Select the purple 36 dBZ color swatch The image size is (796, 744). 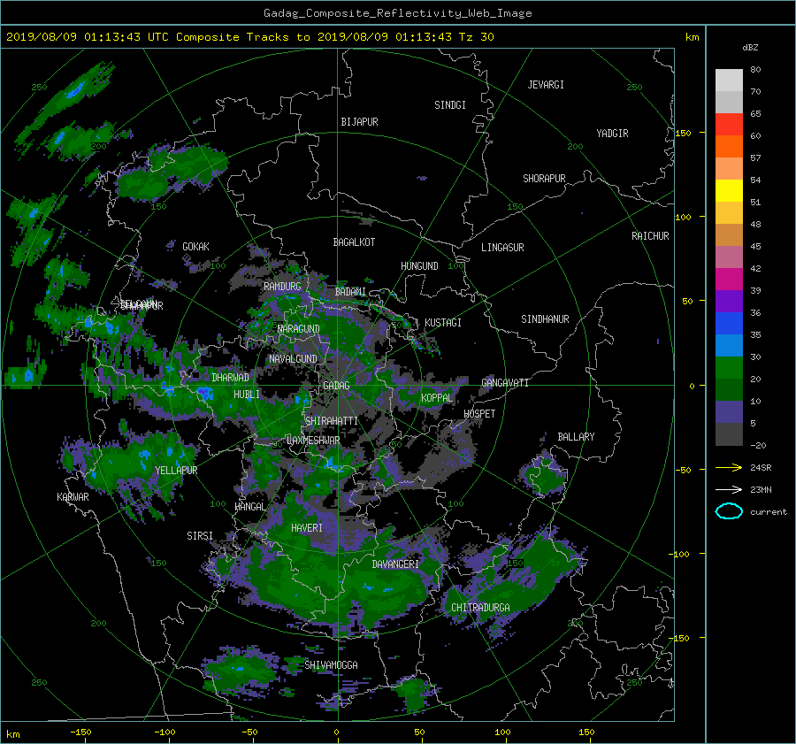(x=729, y=302)
